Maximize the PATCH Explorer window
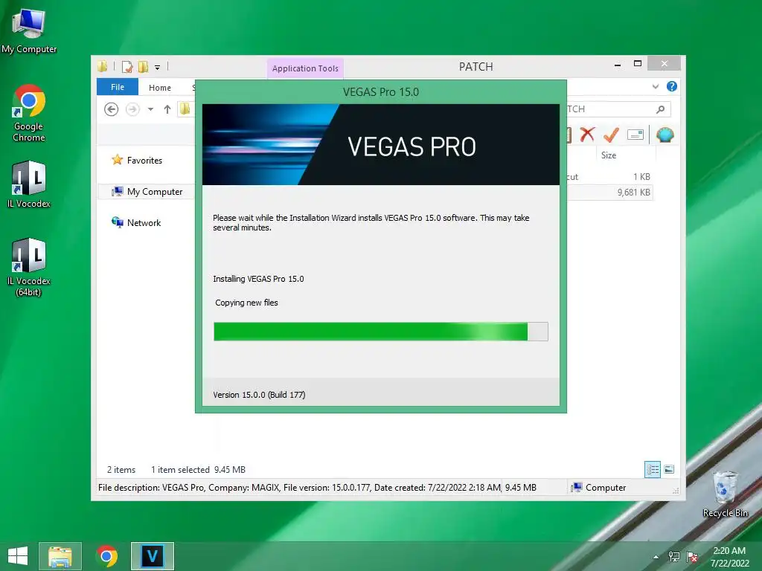This screenshot has height=571, width=762. 638,64
